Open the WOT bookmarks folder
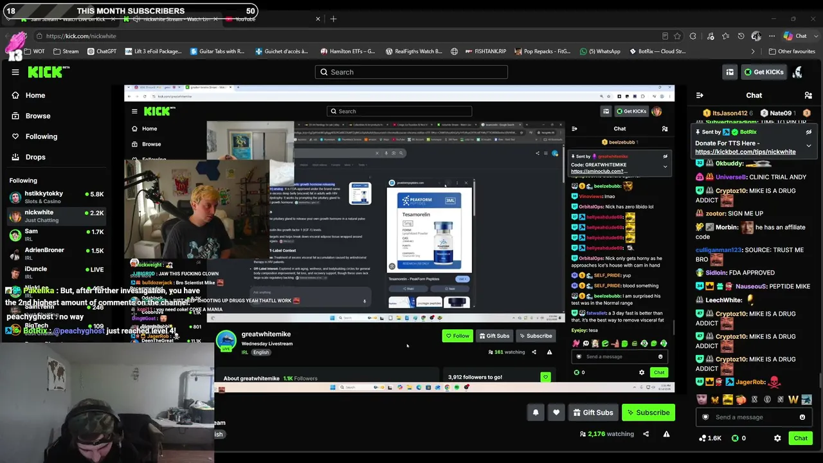Image resolution: width=823 pixels, height=463 pixels. 35,51
